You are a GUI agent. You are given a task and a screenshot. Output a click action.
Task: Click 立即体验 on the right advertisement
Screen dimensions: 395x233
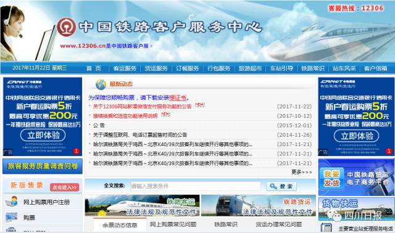pos(357,136)
